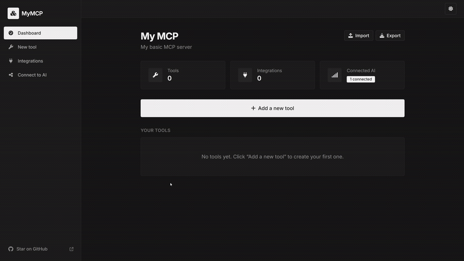Click the wrench icon on the Tools card
464x261 pixels.
coord(155,75)
